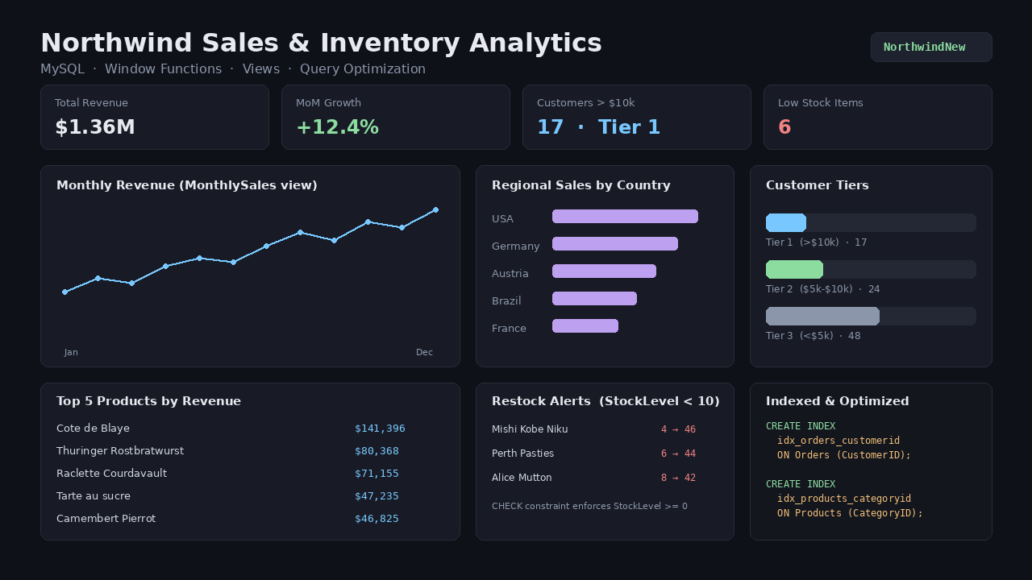
Task: Select the January data point on revenue line
Action: tap(64, 292)
